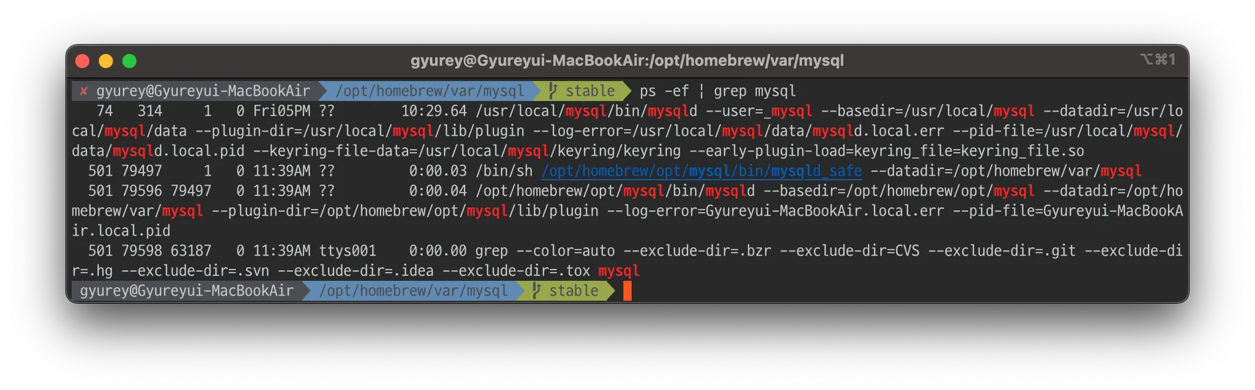The image size is (1255, 390).
Task: Click the ⌥⌘1 shortcut indicator in the title bar
Action: pyautogui.click(x=1157, y=59)
